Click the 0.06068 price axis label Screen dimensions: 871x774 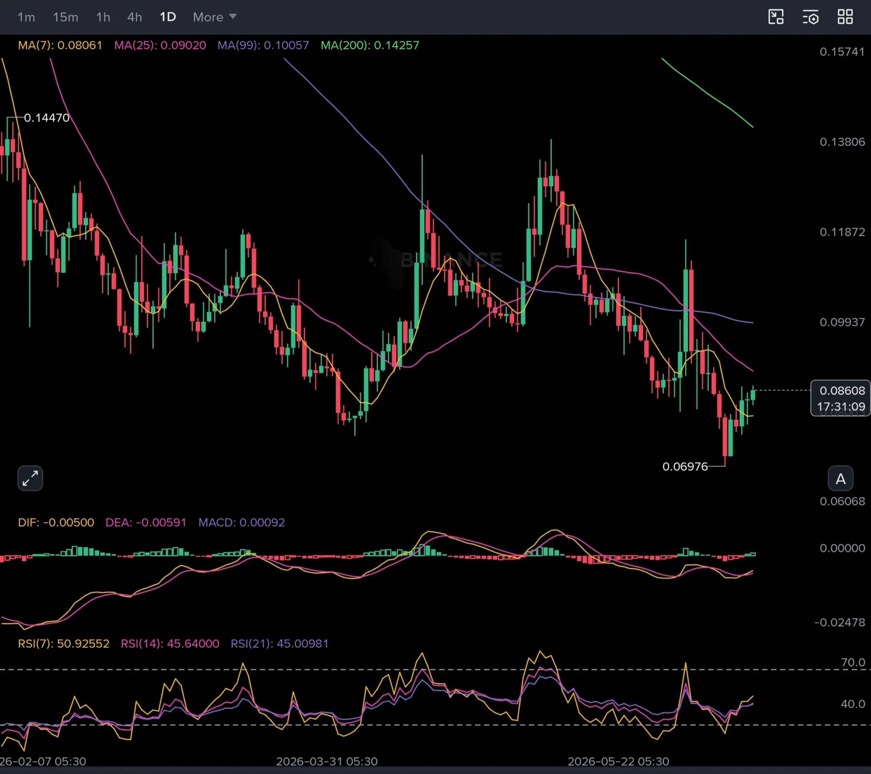tap(842, 501)
